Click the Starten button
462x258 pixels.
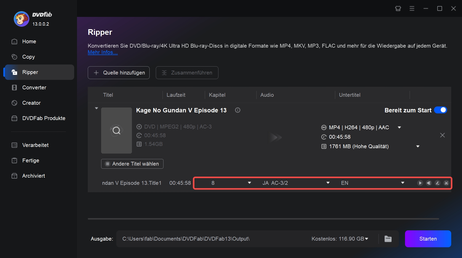[428, 239]
